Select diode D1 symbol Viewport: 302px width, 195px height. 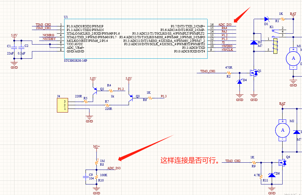pyautogui.click(x=266, y=19)
